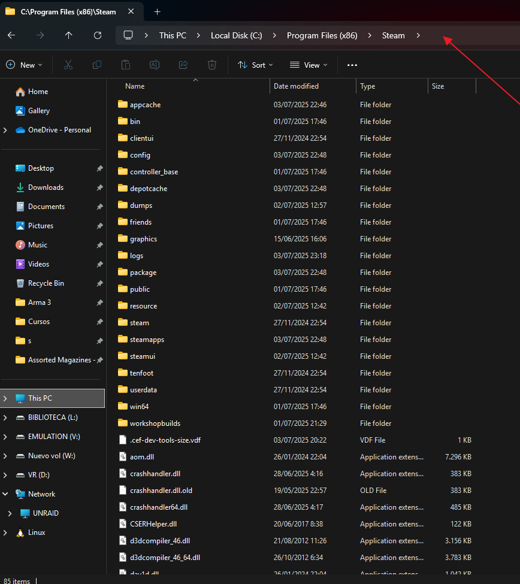Screen dimensions: 520x584
Task: Navigate back with the back arrow
Action: 11,35
